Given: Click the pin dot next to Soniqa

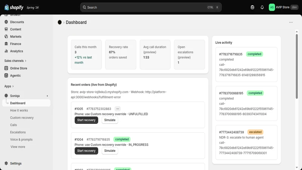Looking at the screenshot, I should coord(47,96).
